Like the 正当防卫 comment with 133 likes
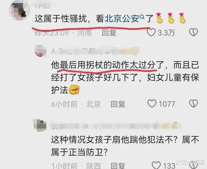Viewport: 207px width, 169px height. (156, 165)
